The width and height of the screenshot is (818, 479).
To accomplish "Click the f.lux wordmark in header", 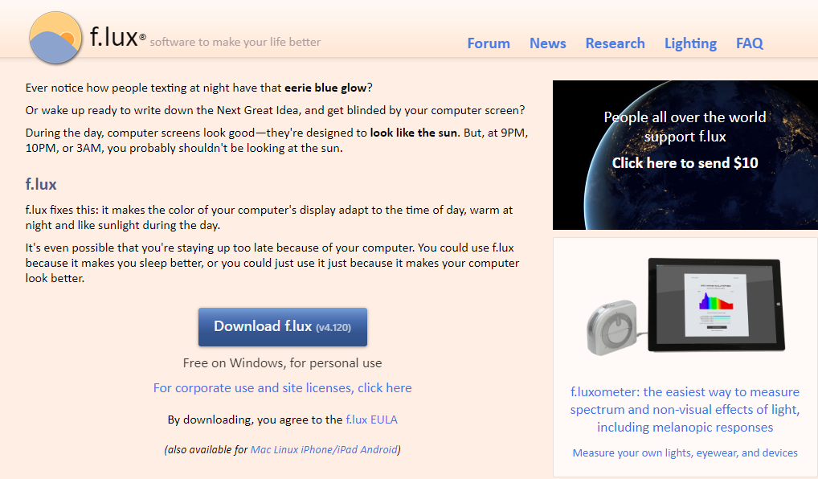I will point(117,36).
